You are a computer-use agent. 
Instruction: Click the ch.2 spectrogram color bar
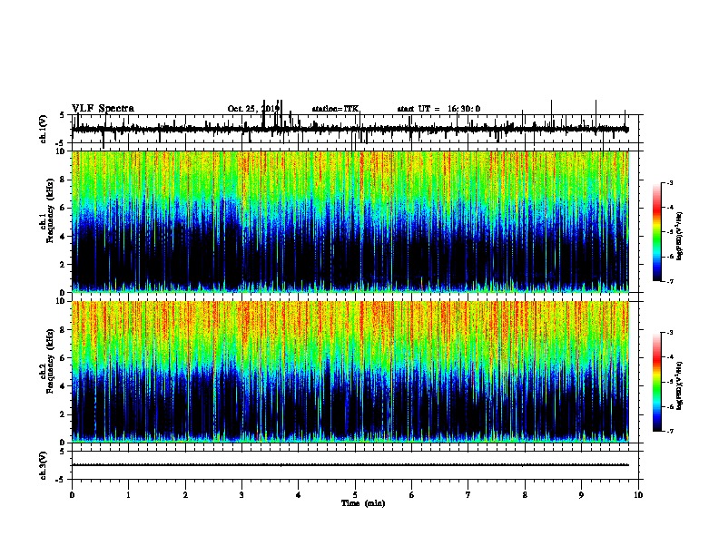[x=657, y=382]
